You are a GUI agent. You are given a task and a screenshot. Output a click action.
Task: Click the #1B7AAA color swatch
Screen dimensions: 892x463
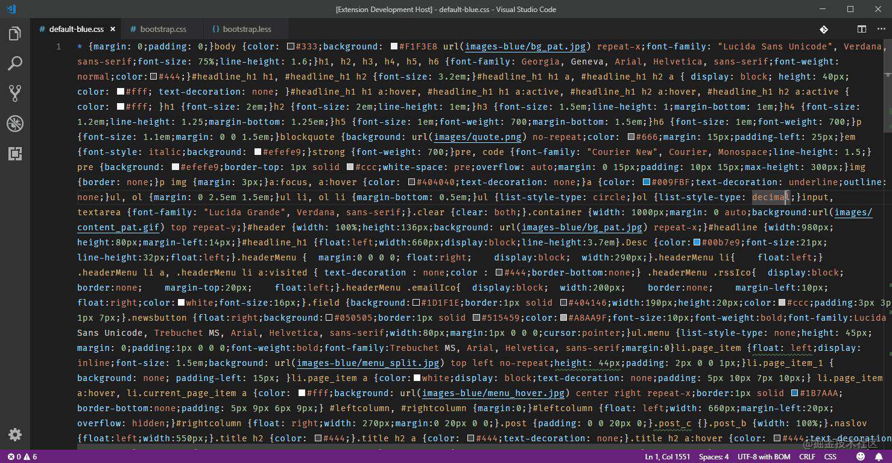pyautogui.click(x=795, y=393)
